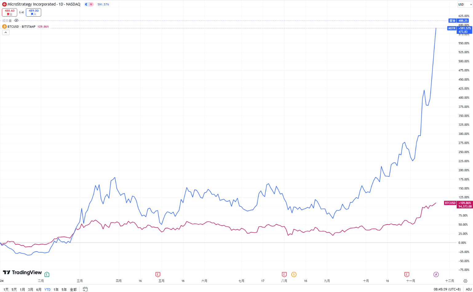This screenshot has width=473, height=292.
Task: Click the 500.00% price scale label
Action: (464, 61)
